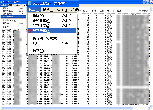Image resolution: width=153 pixels, height=110 pixels.
Task: Open the 格式(O) menu in the zoomed menu bar
Action: [x=62, y=10]
